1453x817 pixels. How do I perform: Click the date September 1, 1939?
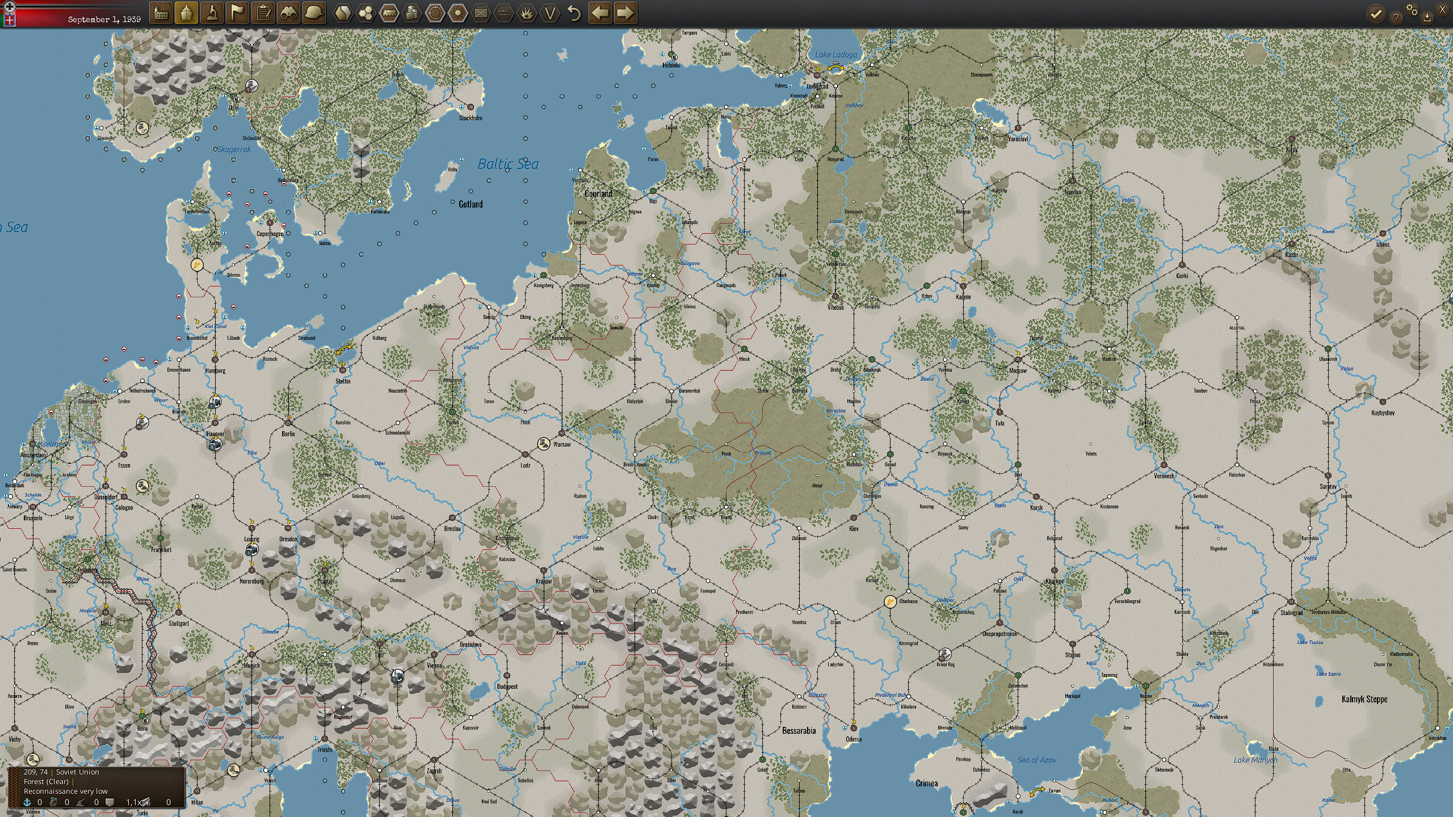104,19
